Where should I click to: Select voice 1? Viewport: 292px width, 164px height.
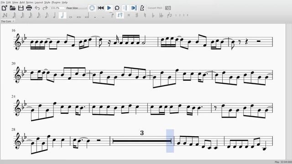click(176, 15)
